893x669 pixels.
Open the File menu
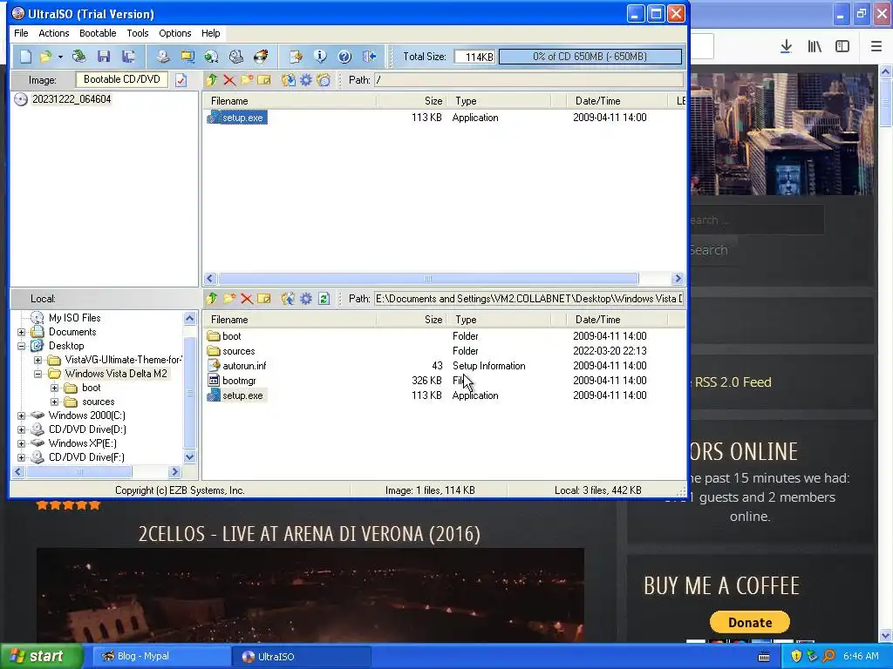coord(21,33)
